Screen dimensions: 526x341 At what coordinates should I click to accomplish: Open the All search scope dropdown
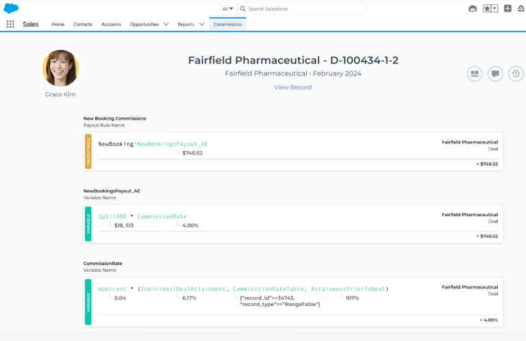[228, 9]
